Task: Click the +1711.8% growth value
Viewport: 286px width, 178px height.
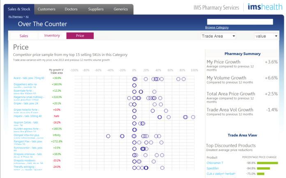Action: coord(57,141)
